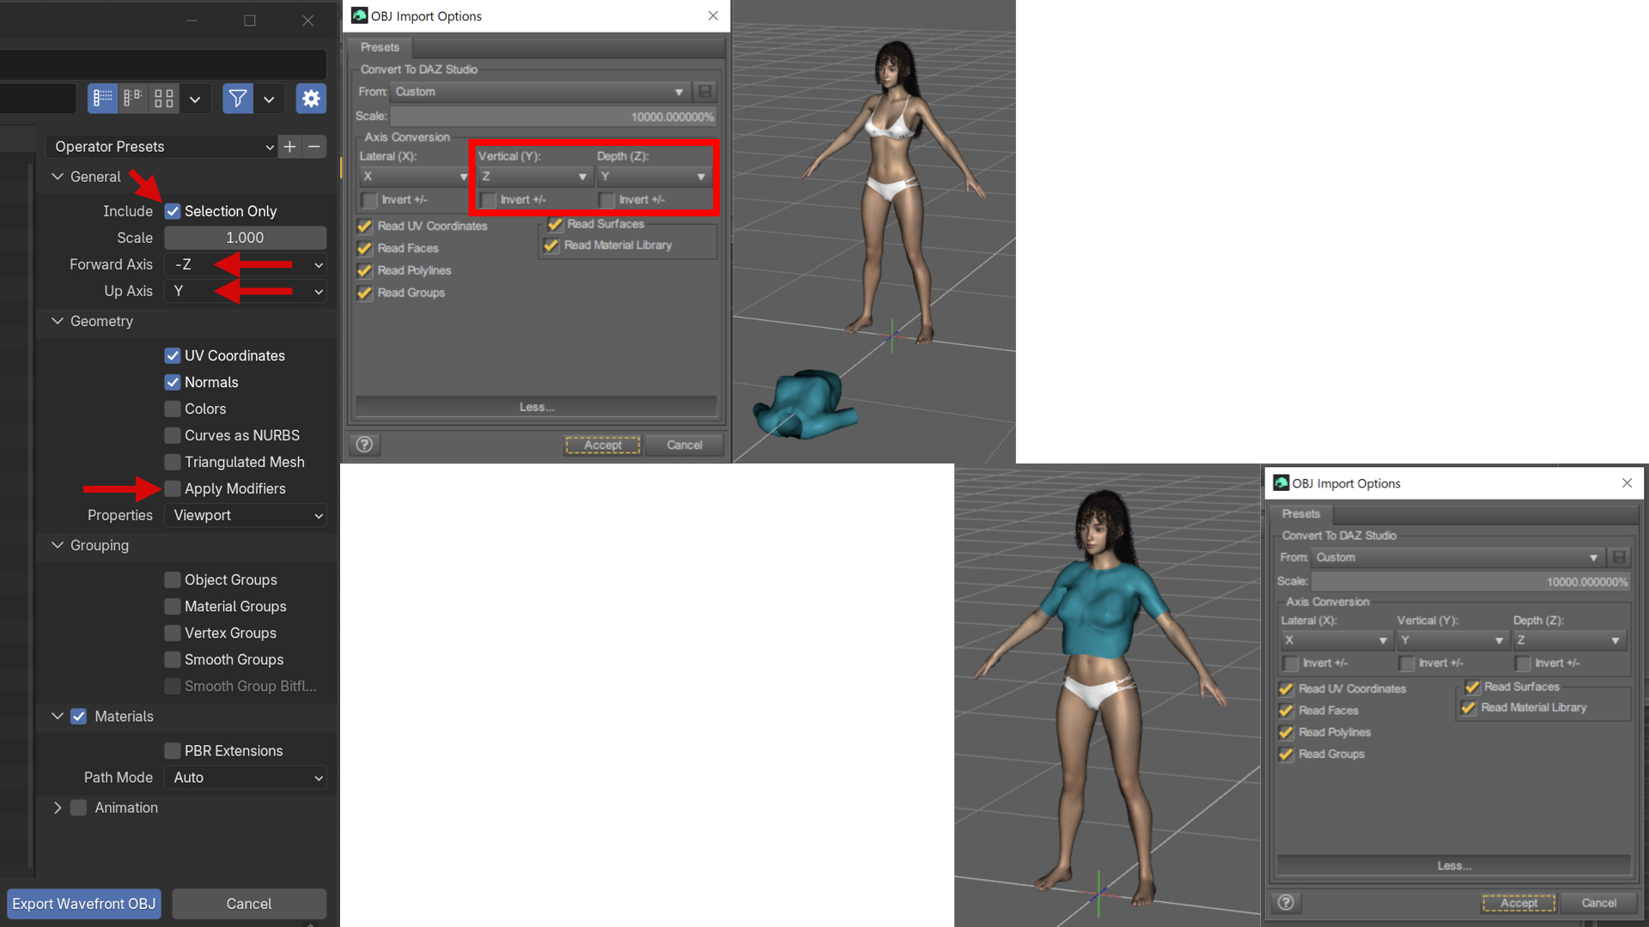
Task: Toggle the Materials section checkbox
Action: (78, 716)
